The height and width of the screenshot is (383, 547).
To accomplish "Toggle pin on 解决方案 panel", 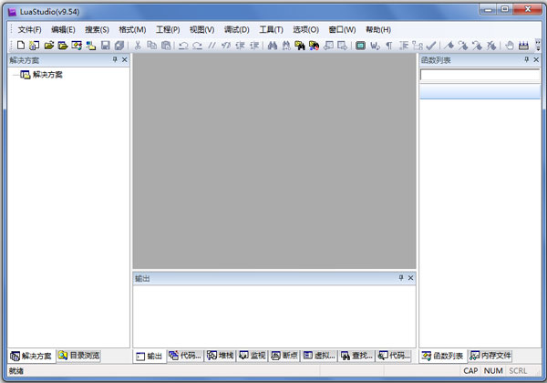I will (115, 60).
